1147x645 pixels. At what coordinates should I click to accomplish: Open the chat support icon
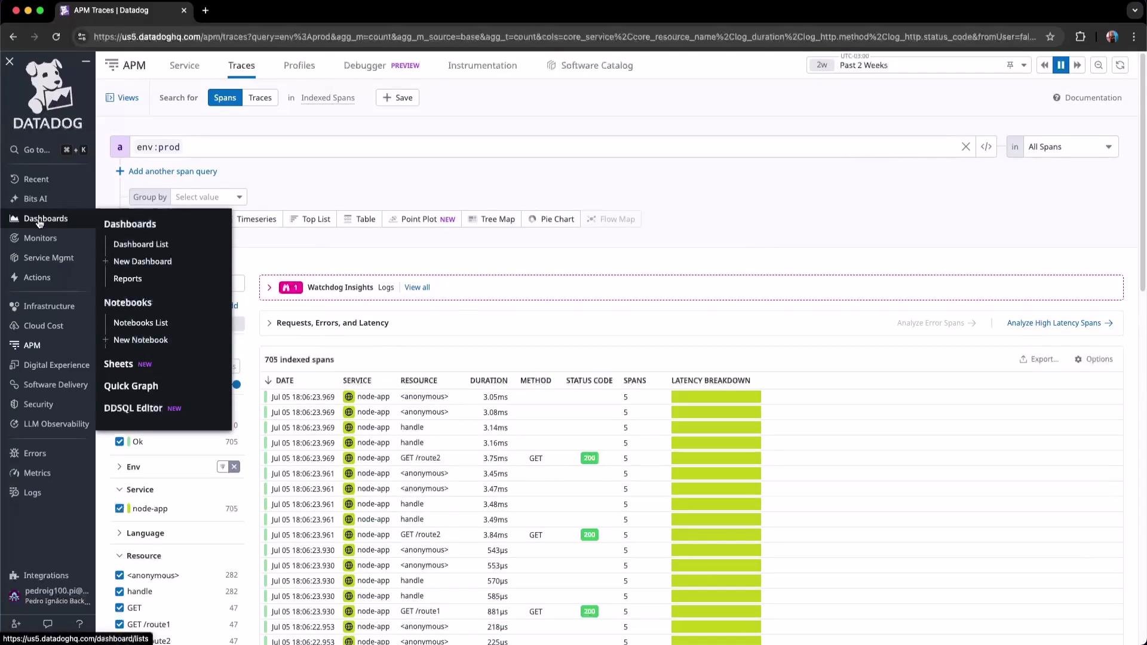click(48, 623)
